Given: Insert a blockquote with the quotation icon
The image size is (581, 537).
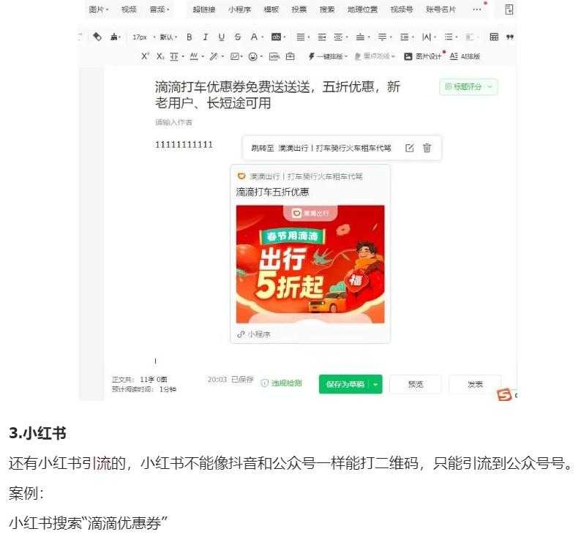Looking at the screenshot, I should (510, 37).
